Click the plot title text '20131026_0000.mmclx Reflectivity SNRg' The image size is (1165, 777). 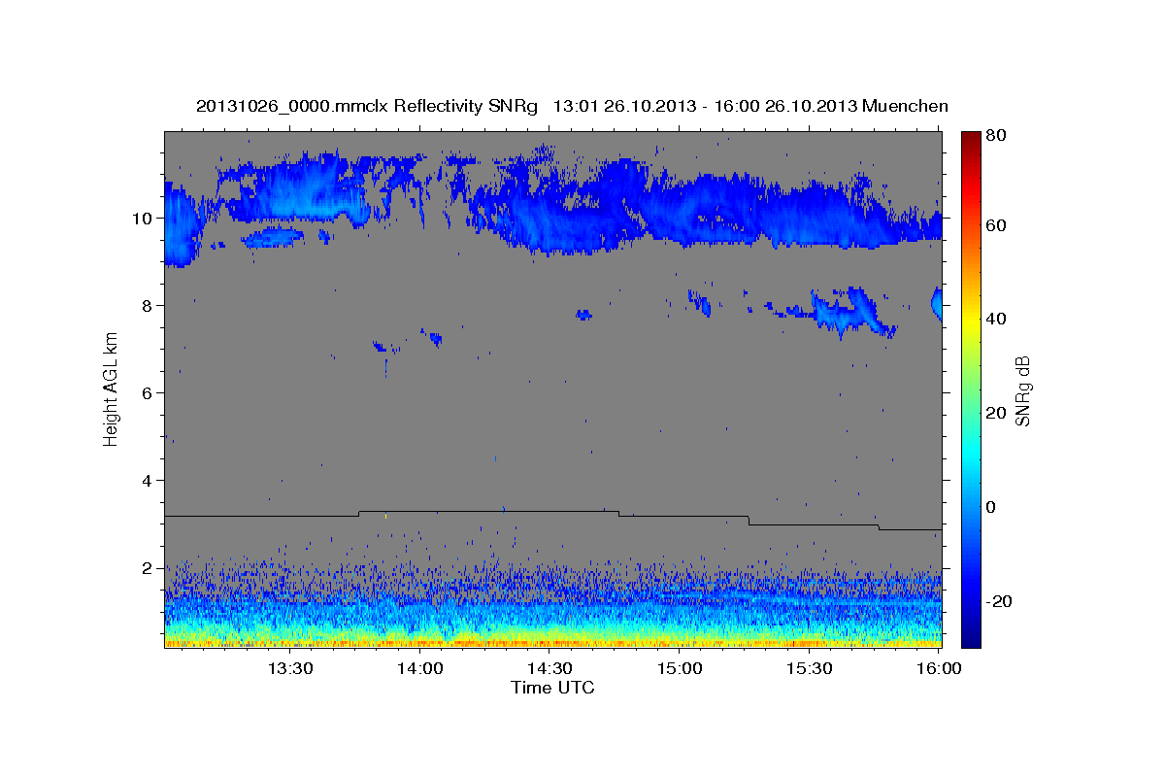[367, 106]
